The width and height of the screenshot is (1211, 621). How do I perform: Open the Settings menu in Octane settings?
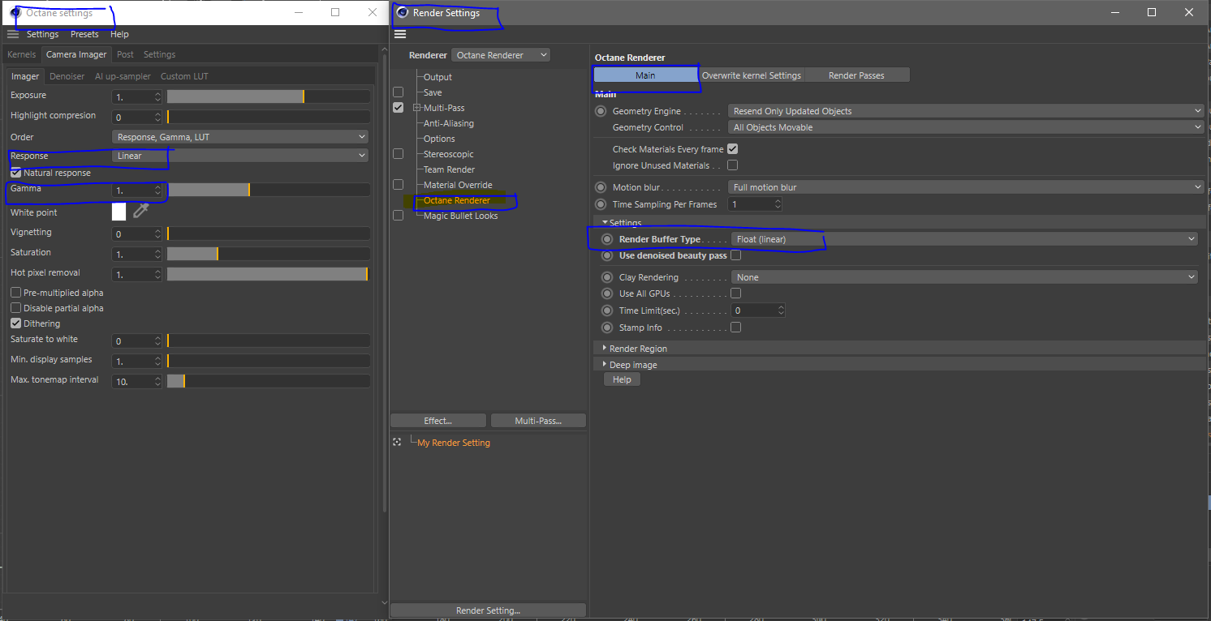tap(42, 34)
